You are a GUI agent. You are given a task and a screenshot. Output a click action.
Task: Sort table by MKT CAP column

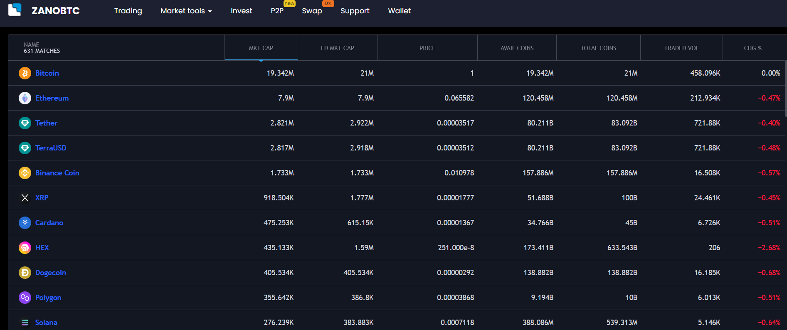coord(261,48)
